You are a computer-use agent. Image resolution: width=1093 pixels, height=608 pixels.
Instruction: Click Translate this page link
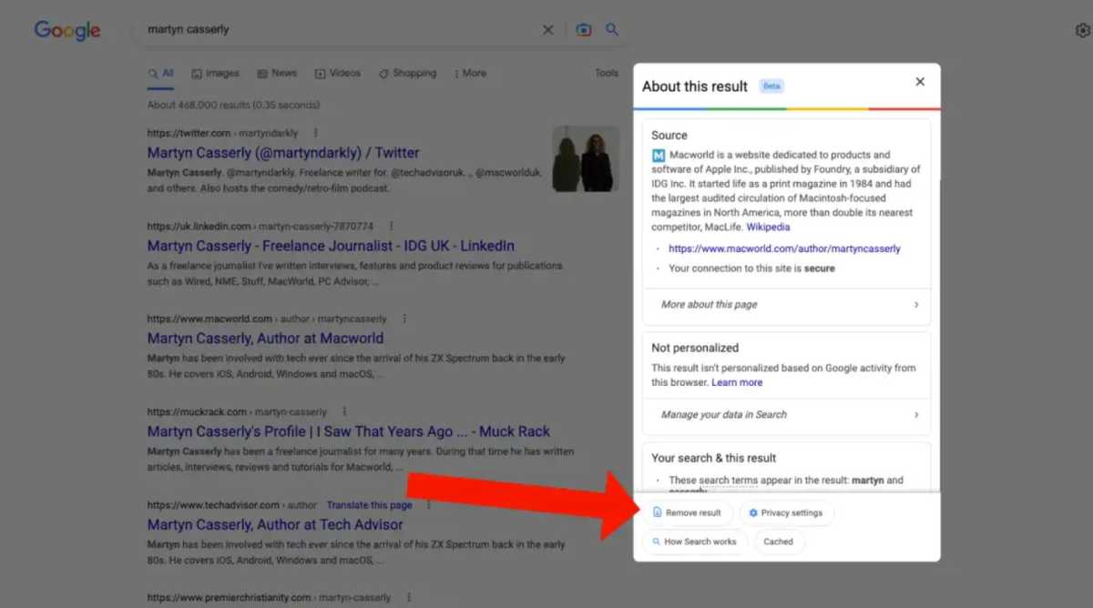tap(369, 505)
